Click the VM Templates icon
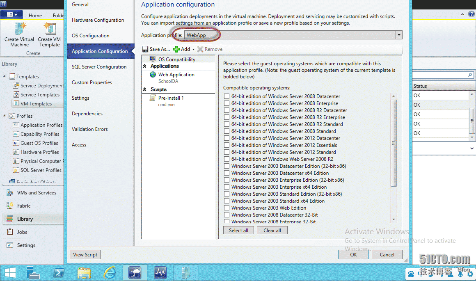This screenshot has width=476, height=281. pyautogui.click(x=16, y=103)
